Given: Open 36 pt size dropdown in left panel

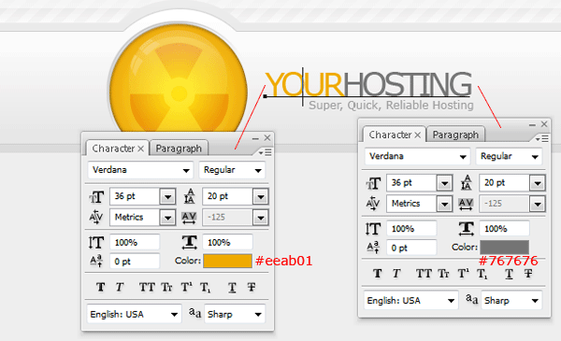Looking at the screenshot, I should coord(167,196).
